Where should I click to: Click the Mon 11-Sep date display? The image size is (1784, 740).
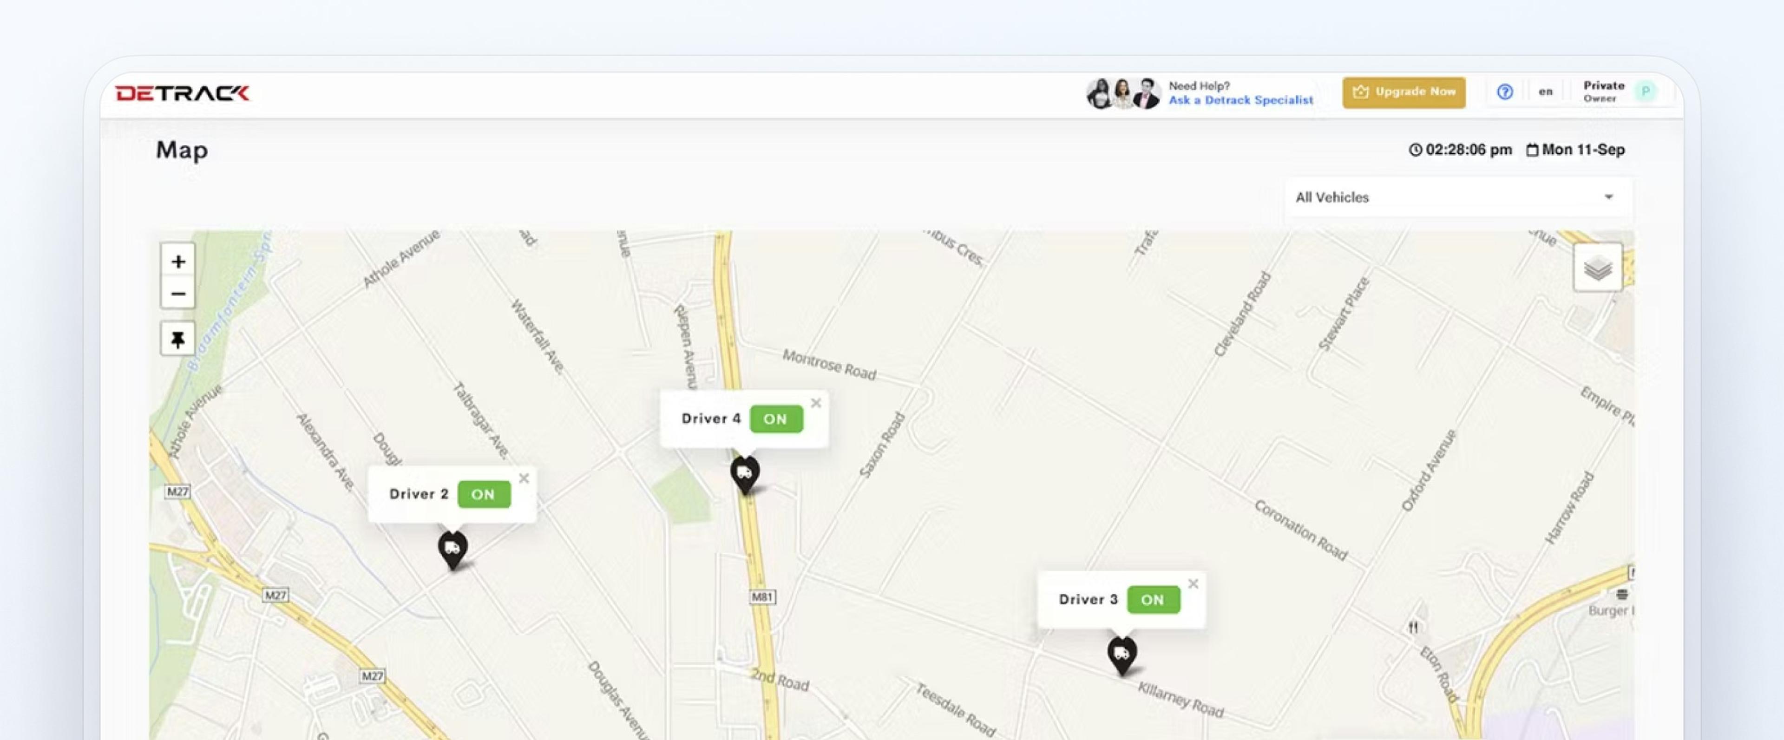pyautogui.click(x=1583, y=150)
